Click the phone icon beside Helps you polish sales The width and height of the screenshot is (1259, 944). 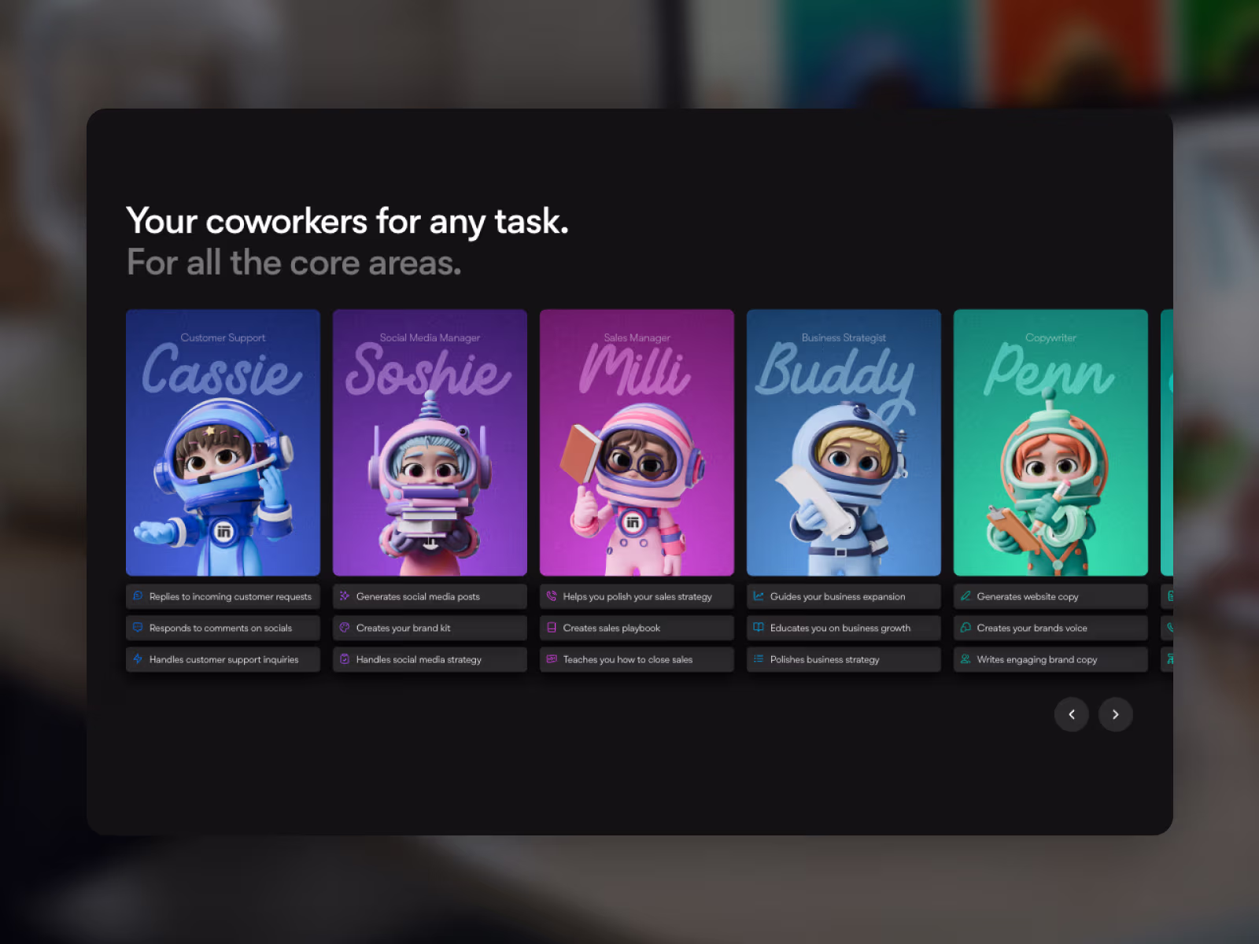(x=552, y=596)
